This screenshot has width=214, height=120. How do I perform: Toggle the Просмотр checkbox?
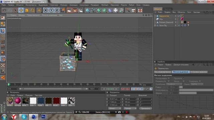184,78
